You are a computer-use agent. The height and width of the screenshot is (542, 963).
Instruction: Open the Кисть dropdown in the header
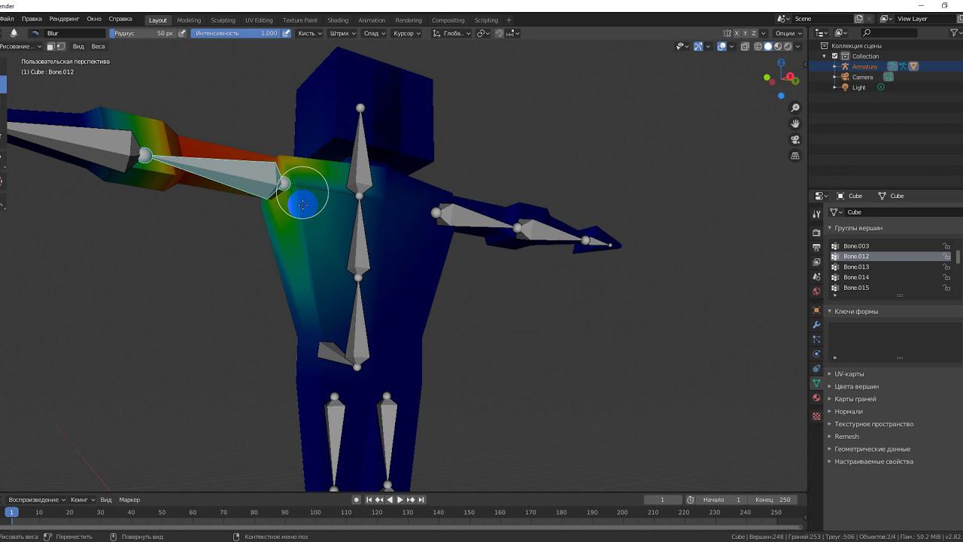tap(309, 33)
